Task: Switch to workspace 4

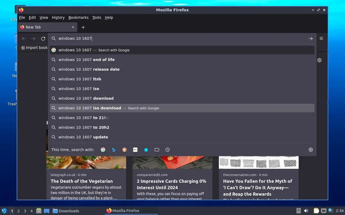Action: pyautogui.click(x=31, y=211)
